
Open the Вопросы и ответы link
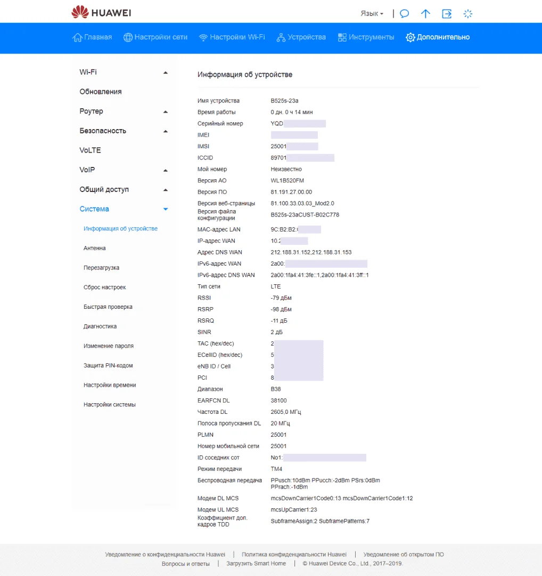[186, 564]
